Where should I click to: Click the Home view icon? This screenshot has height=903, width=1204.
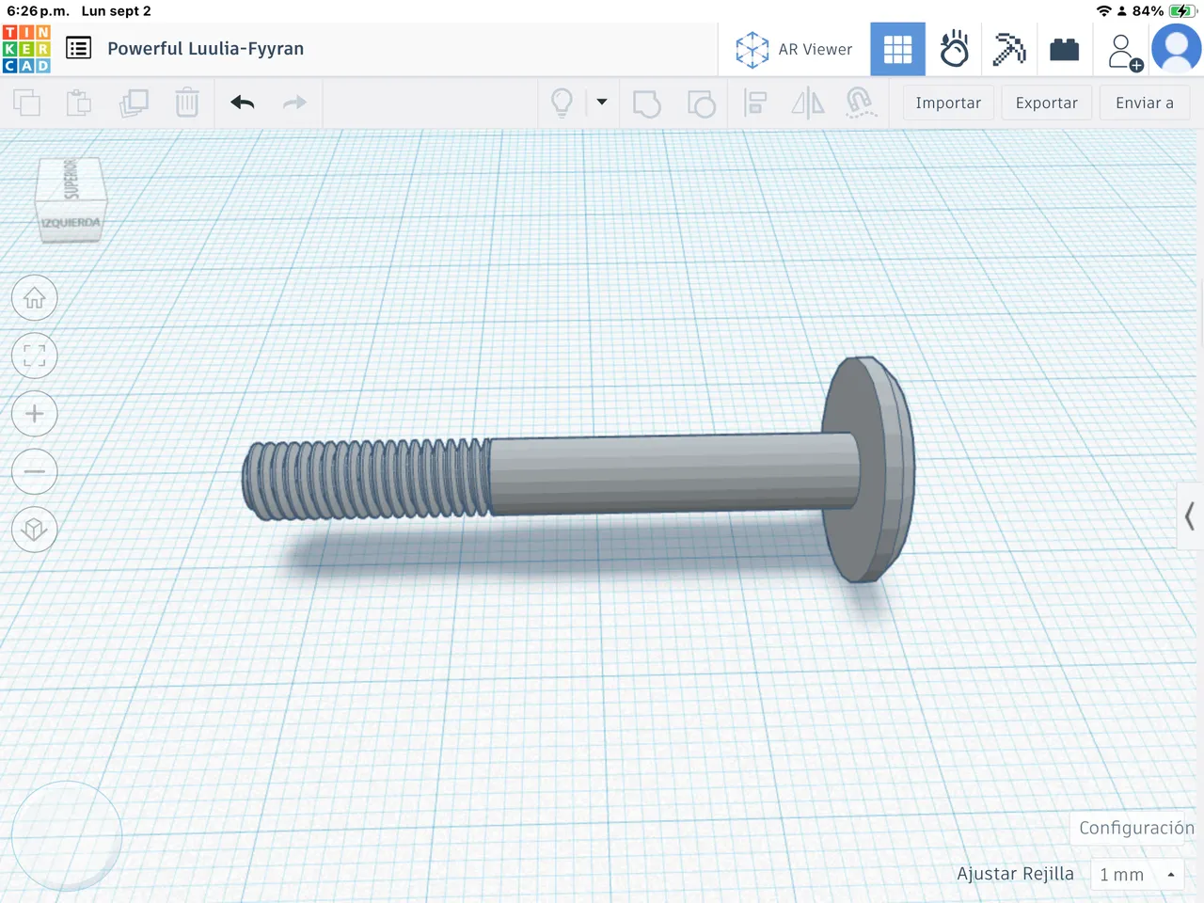tap(34, 297)
